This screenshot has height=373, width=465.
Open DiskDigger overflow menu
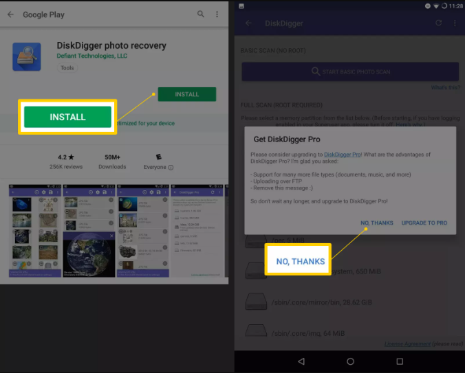click(x=455, y=23)
